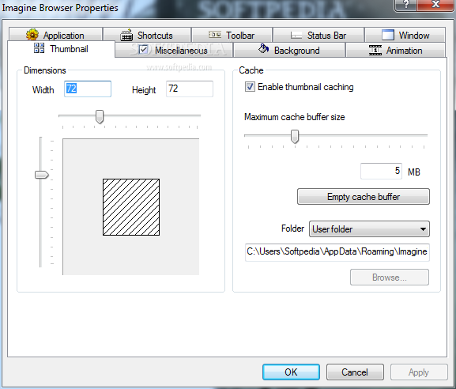The width and height of the screenshot is (456, 389).
Task: Select the Window tab
Action: pyautogui.click(x=405, y=35)
